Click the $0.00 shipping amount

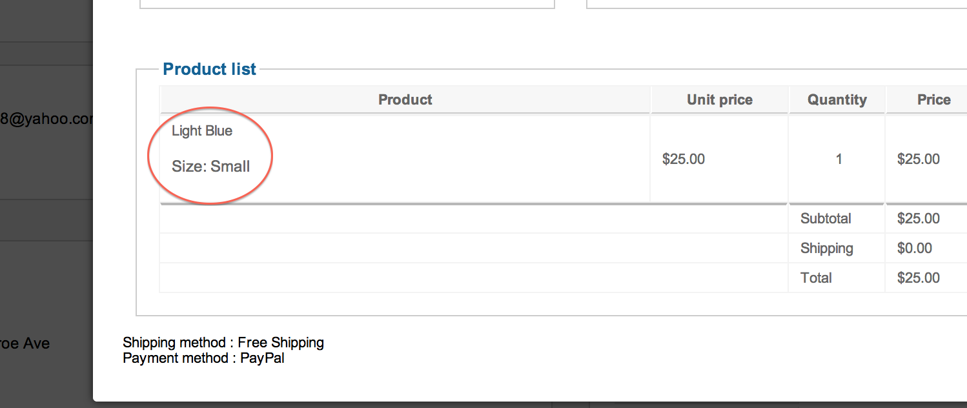click(914, 249)
